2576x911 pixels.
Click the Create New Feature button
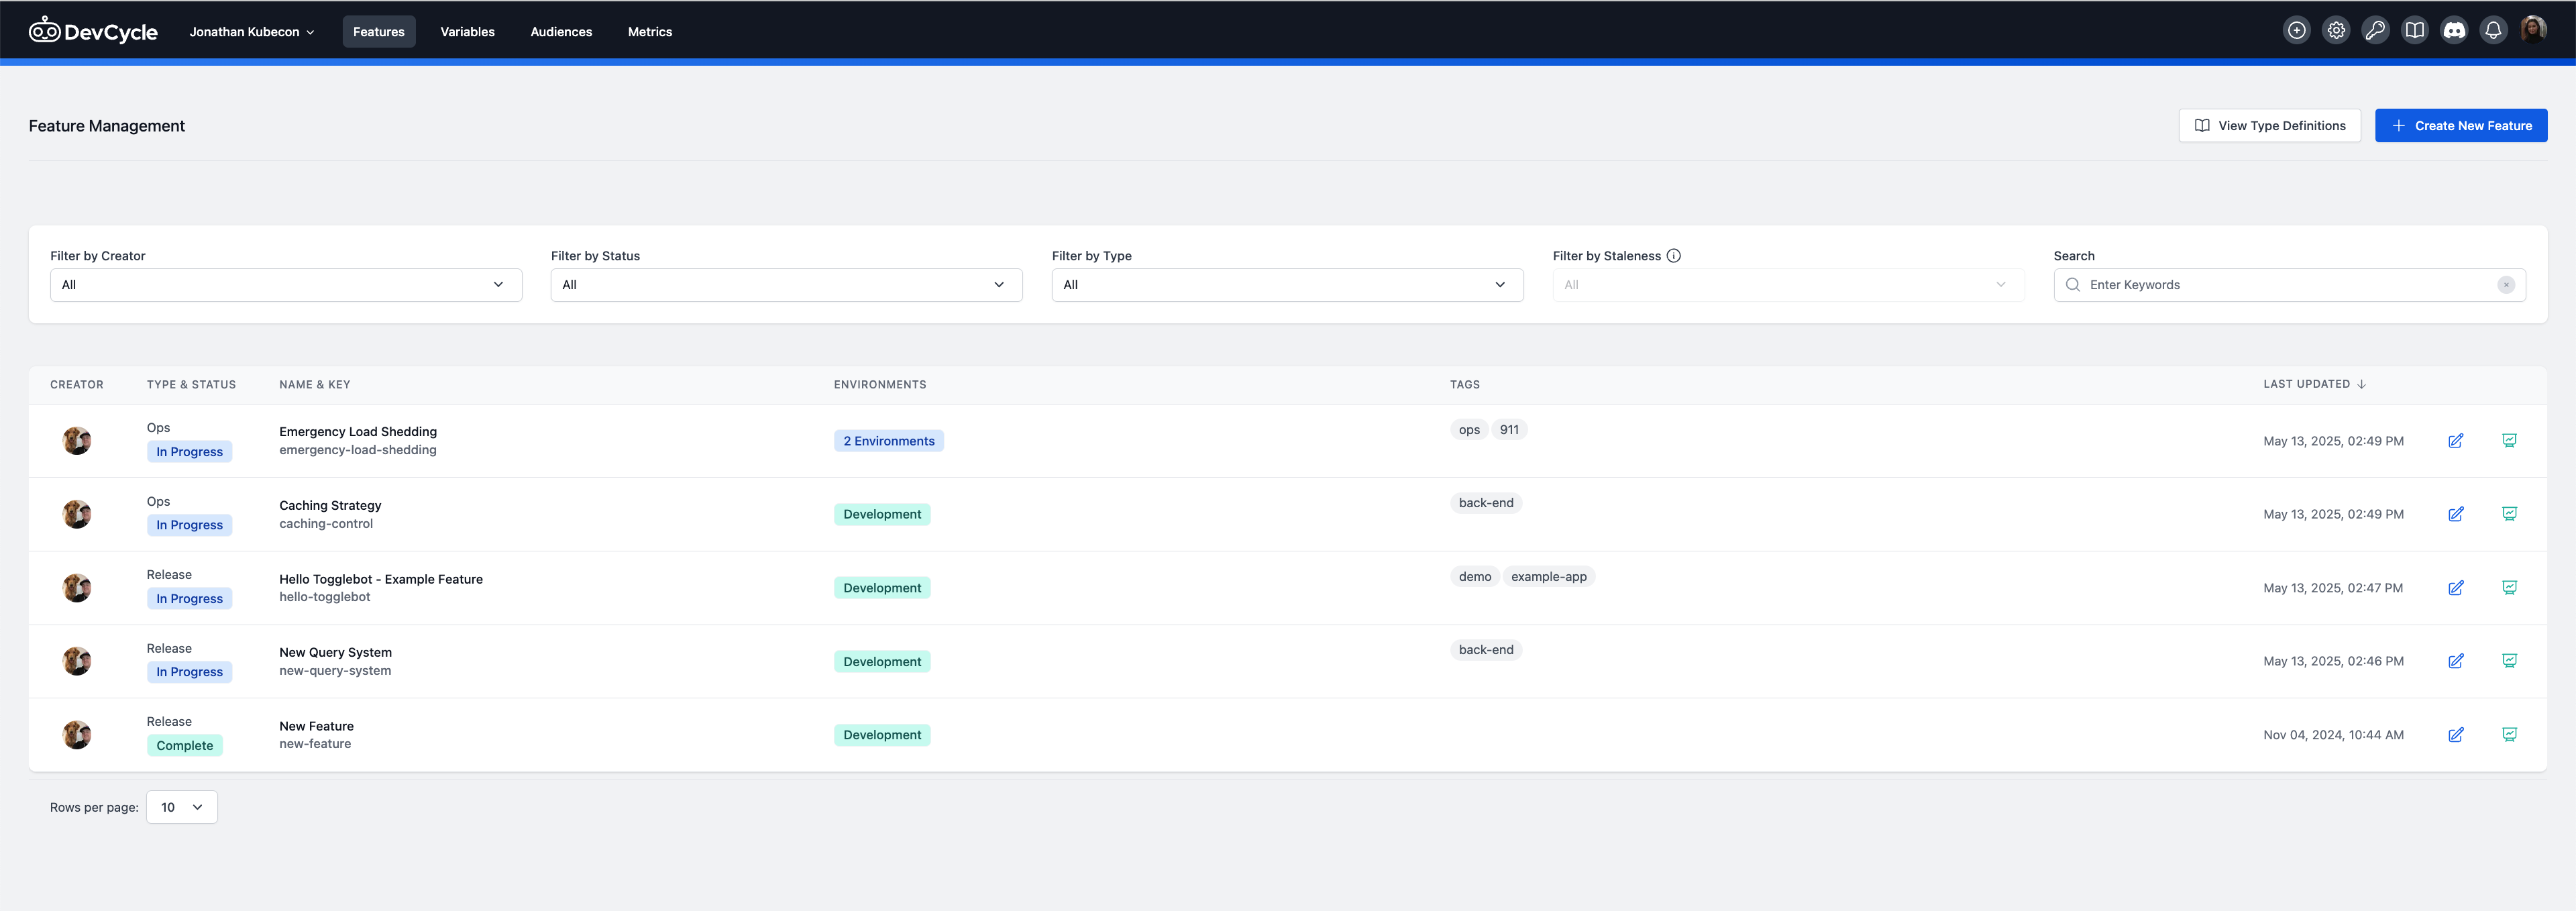(x=2461, y=125)
